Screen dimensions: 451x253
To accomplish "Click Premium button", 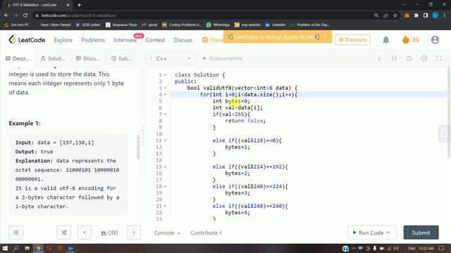I will (x=352, y=40).
